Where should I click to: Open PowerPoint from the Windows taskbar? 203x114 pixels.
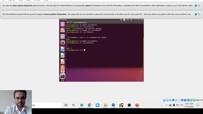pyautogui.click(x=137, y=105)
